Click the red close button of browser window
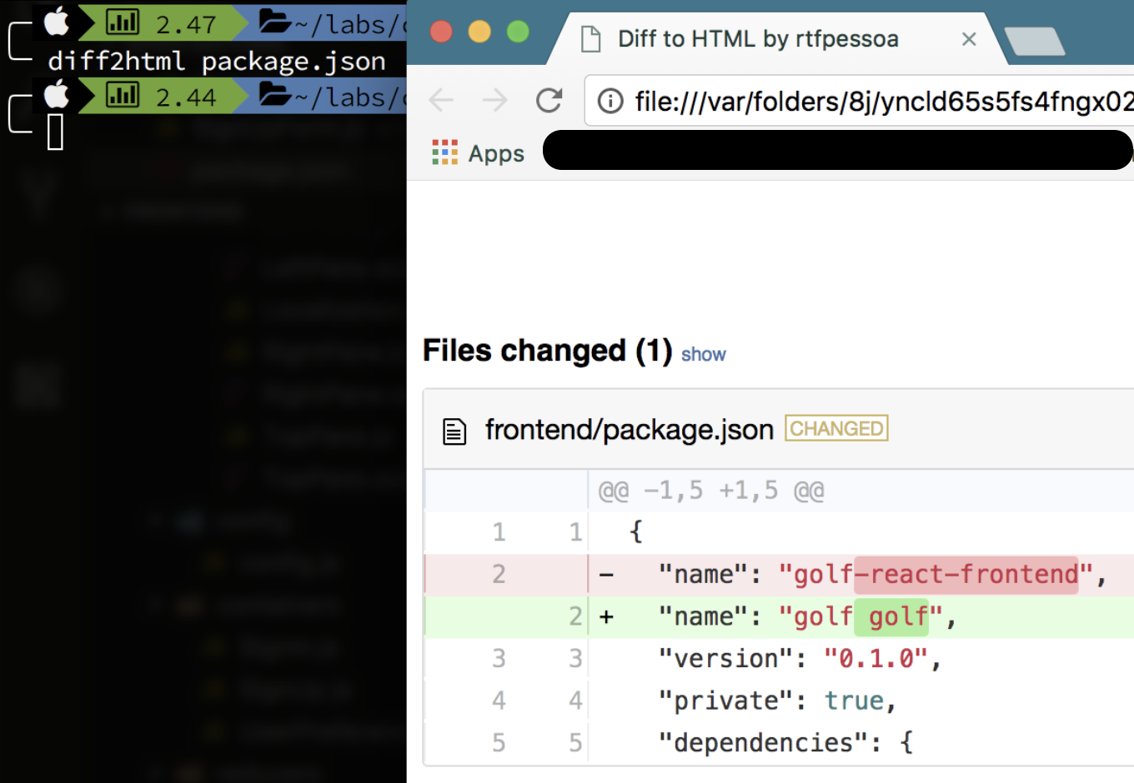 click(x=441, y=32)
